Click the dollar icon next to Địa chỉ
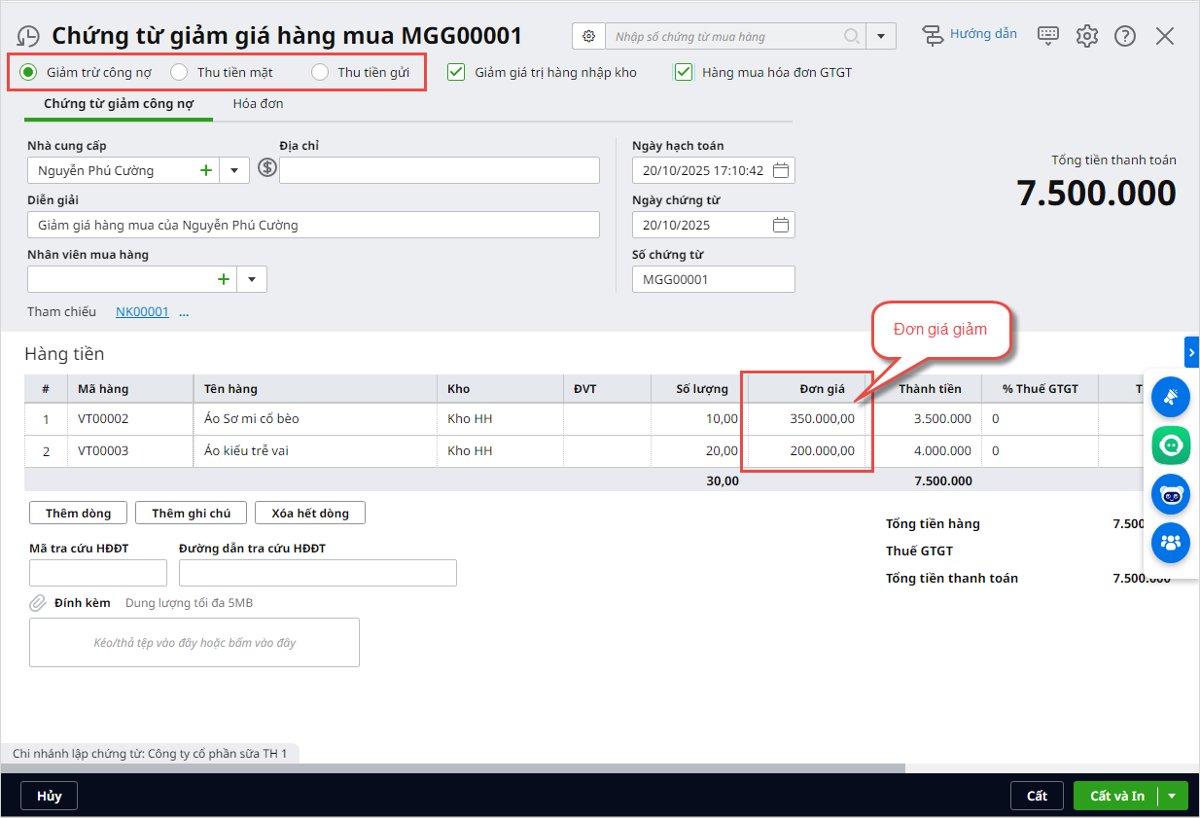Image resolution: width=1200 pixels, height=818 pixels. point(267,168)
